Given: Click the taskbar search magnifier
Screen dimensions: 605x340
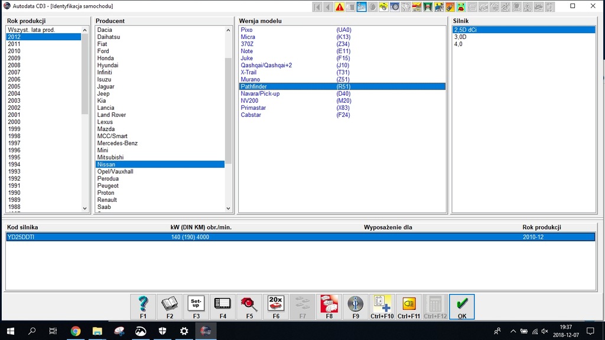Looking at the screenshot, I should 32,331.
